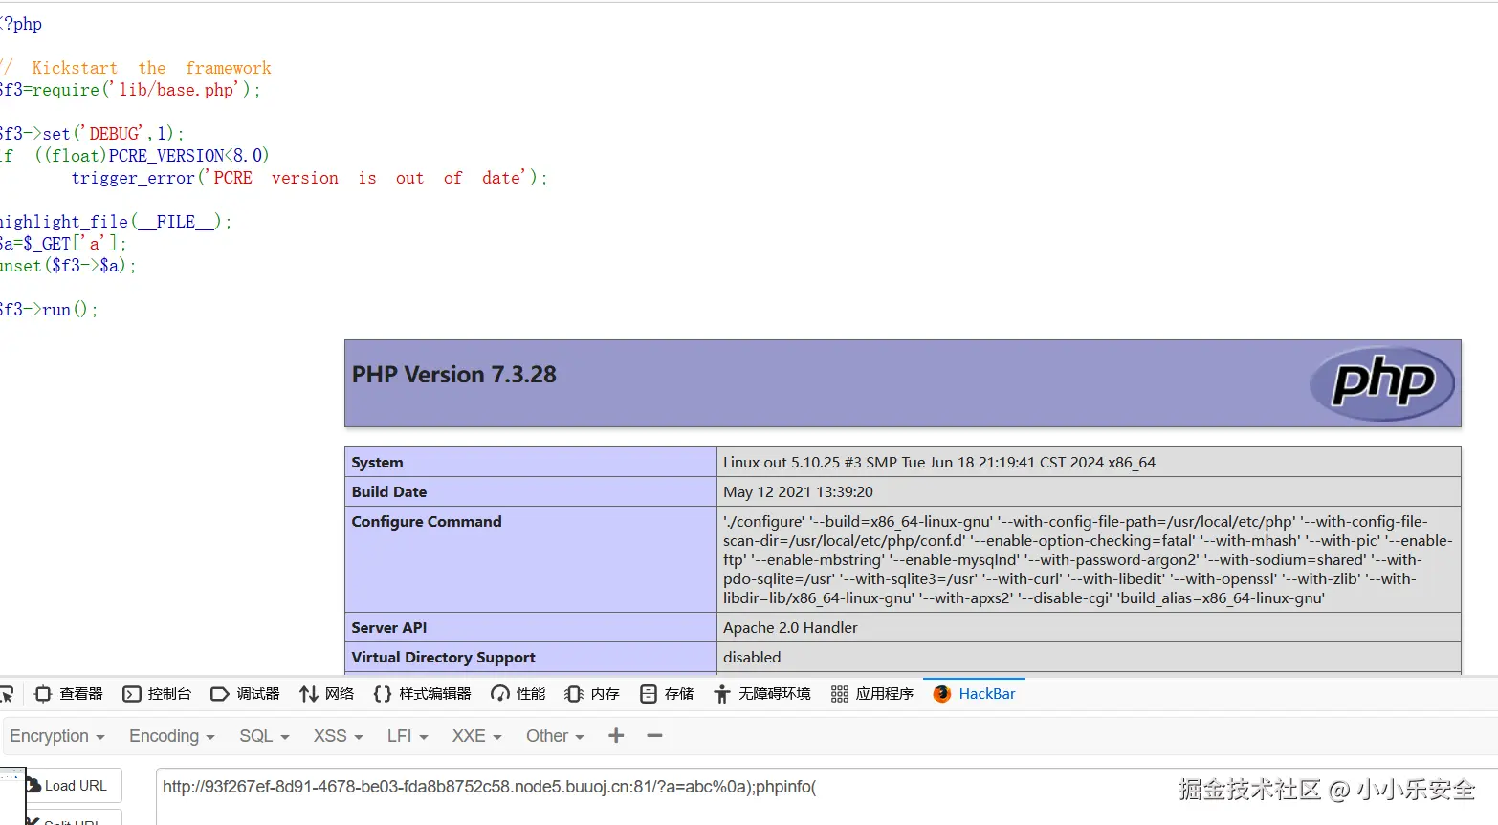Select the 性能 (Performance) tab
This screenshot has width=1498, height=825.
coord(518,694)
